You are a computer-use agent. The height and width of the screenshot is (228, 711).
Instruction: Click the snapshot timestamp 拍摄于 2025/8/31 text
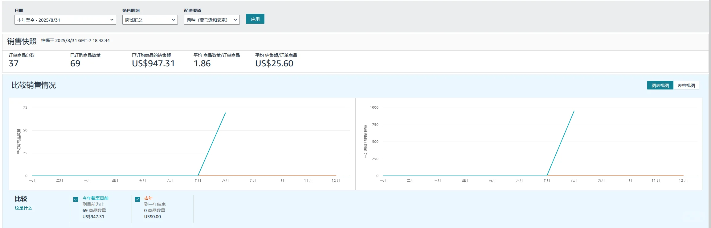(x=76, y=40)
